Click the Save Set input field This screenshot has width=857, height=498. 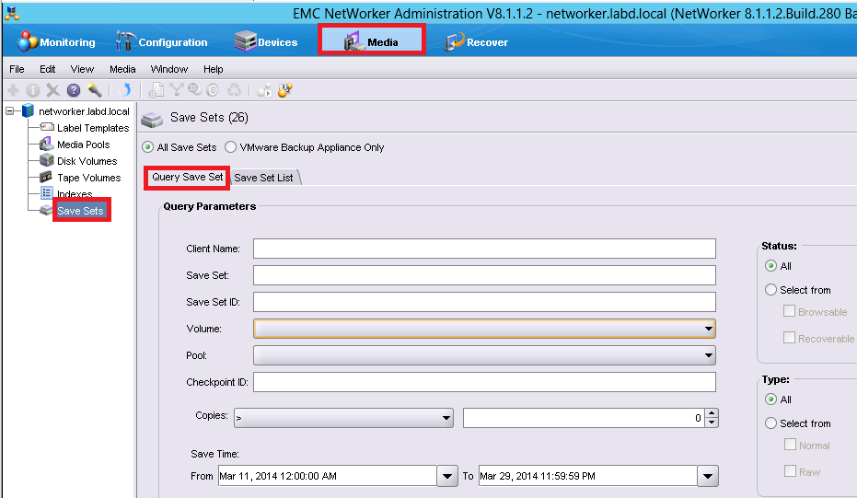[484, 275]
